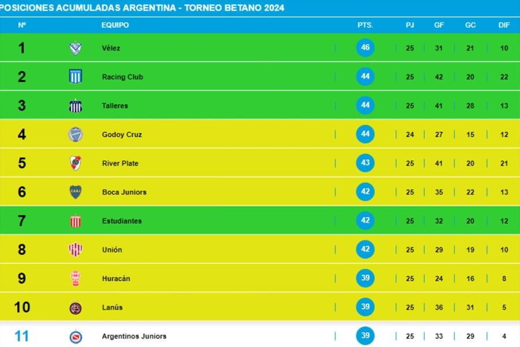This screenshot has height=347, width=520.
Task: Sort table by DIF column header
Action: point(504,25)
